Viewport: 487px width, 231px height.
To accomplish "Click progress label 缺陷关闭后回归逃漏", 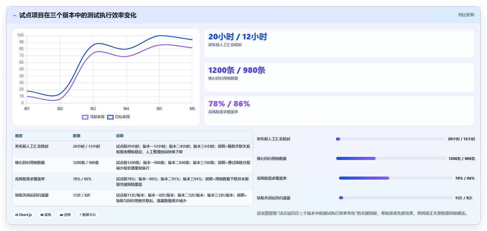I will [274, 198].
